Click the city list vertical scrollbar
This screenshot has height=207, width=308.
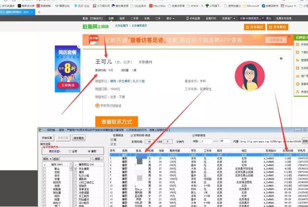(x=71, y=184)
